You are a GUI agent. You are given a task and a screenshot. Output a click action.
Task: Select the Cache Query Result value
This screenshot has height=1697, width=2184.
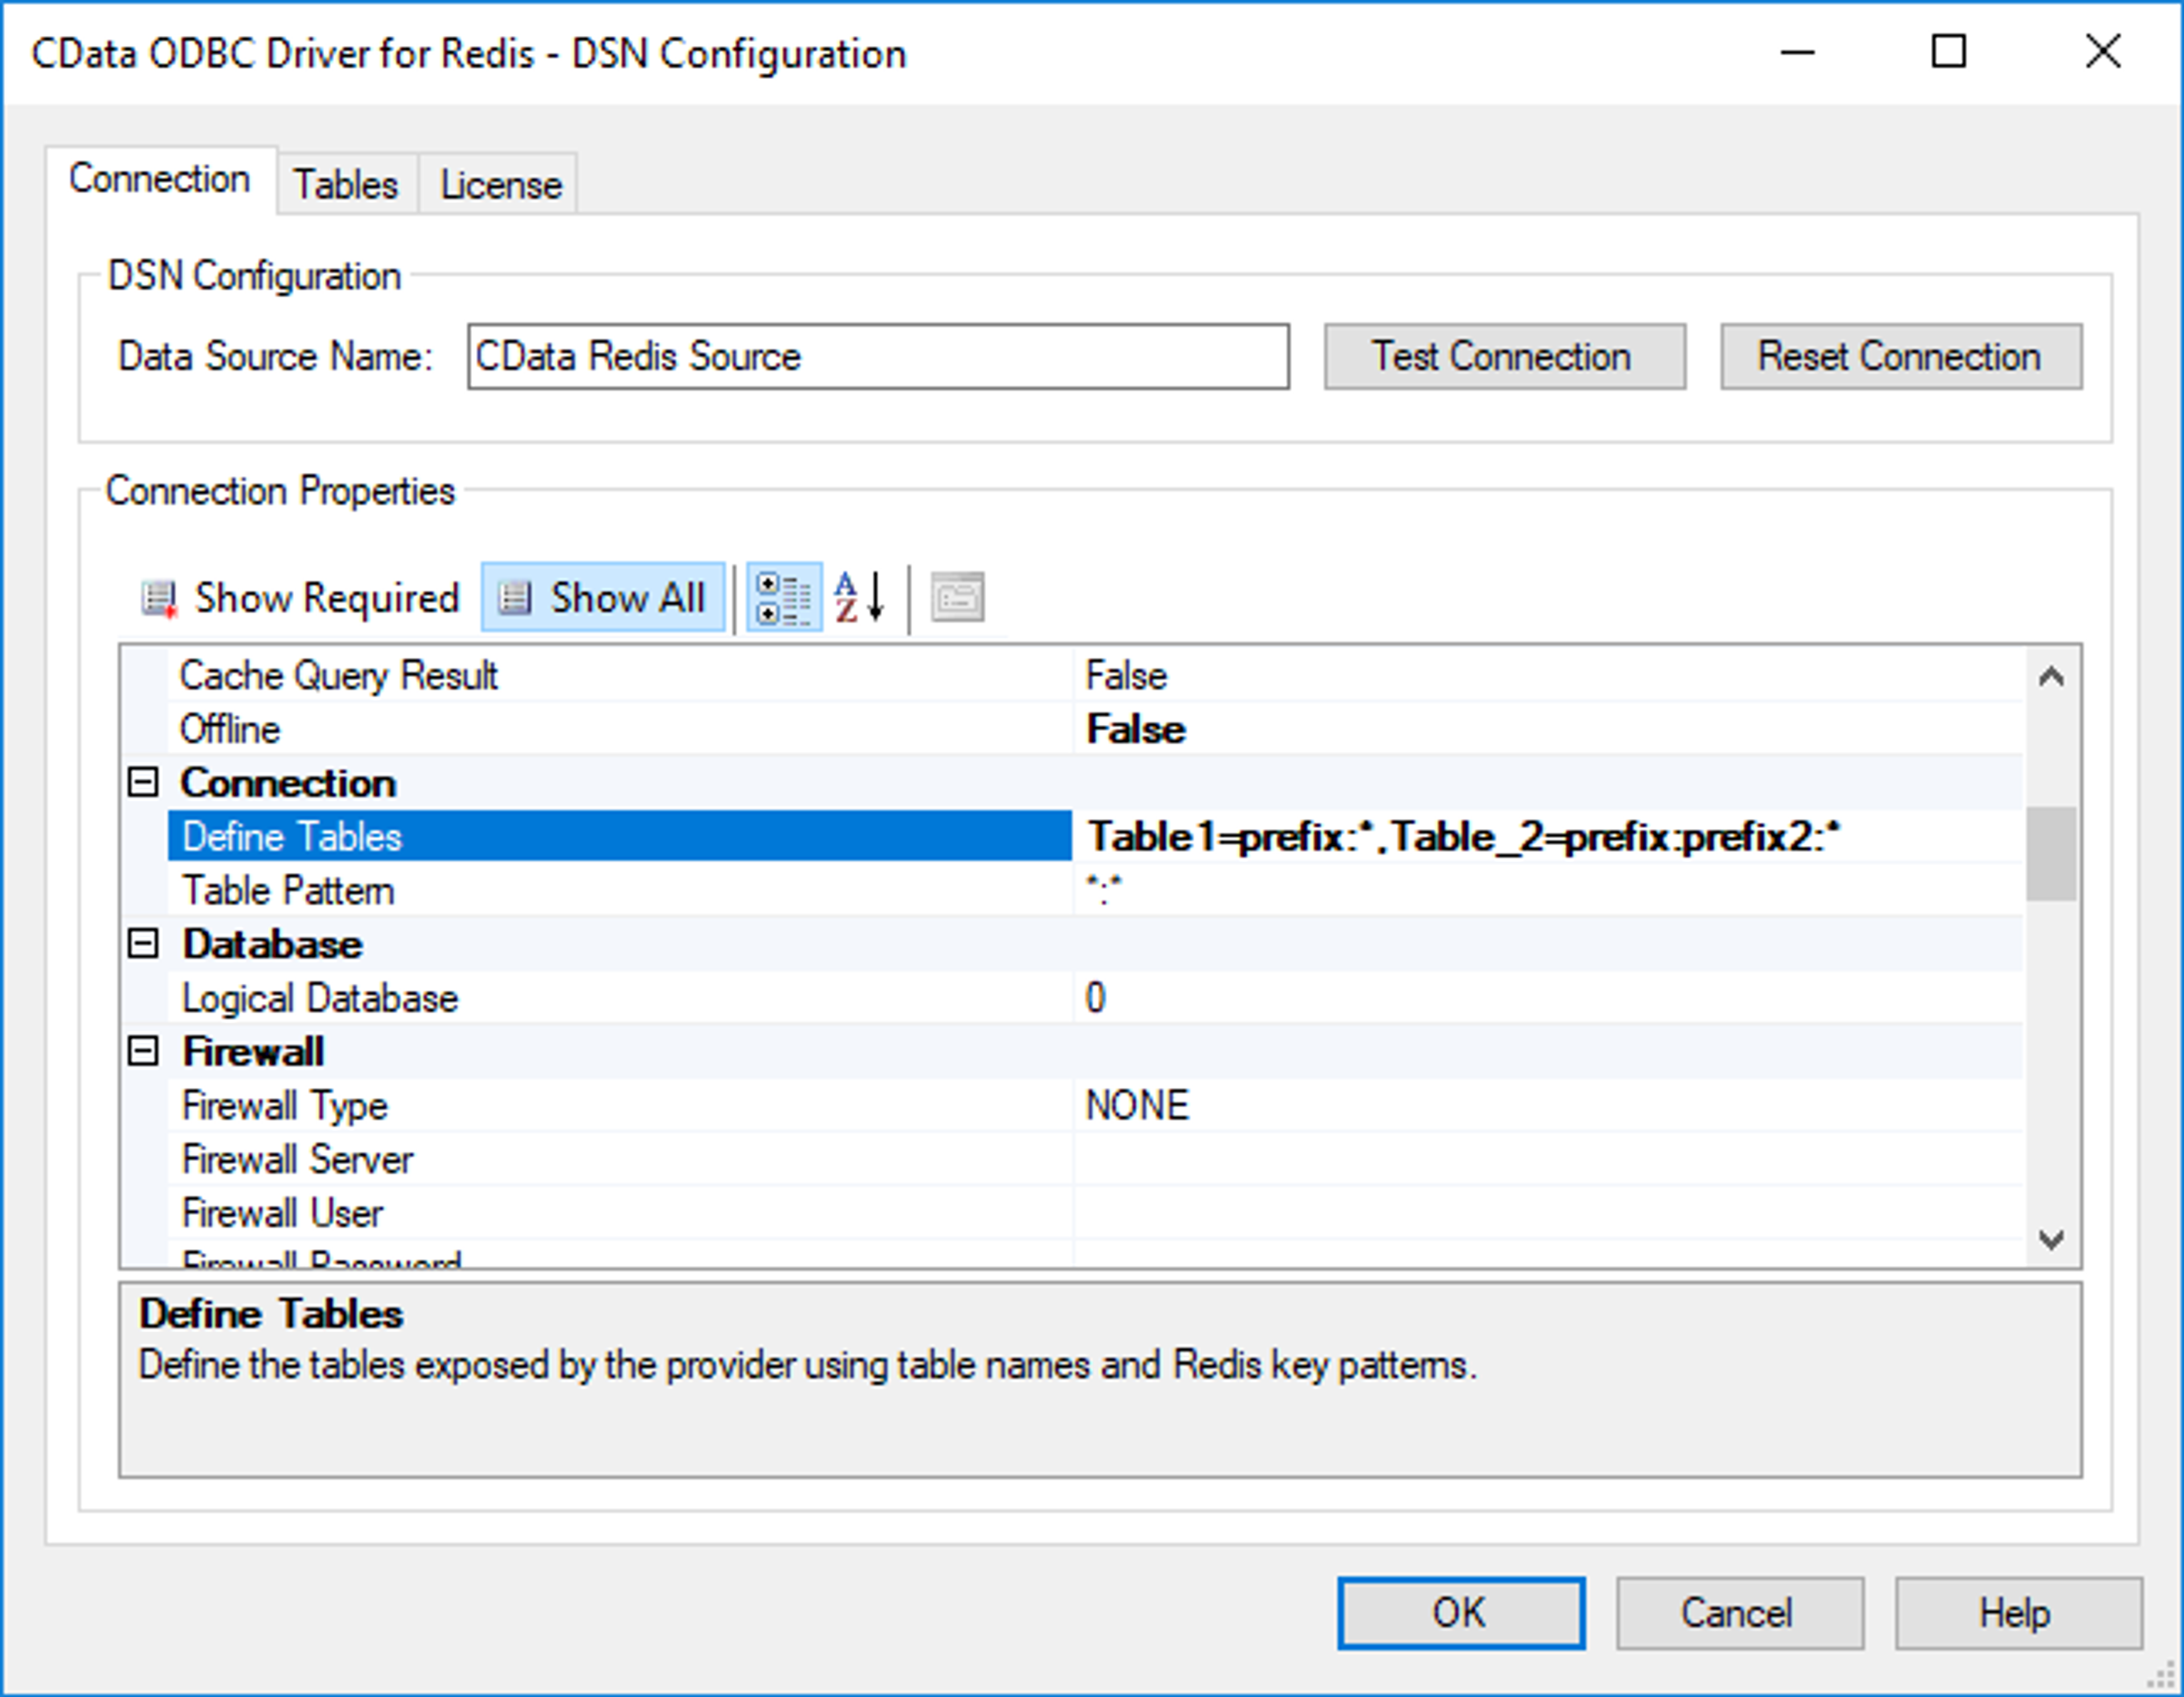(1126, 675)
